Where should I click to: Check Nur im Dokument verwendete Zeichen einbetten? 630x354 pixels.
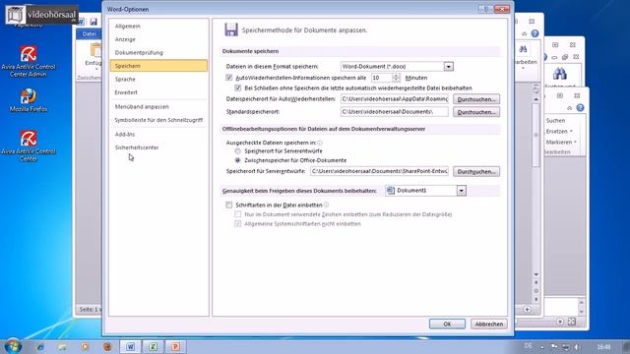(x=238, y=214)
